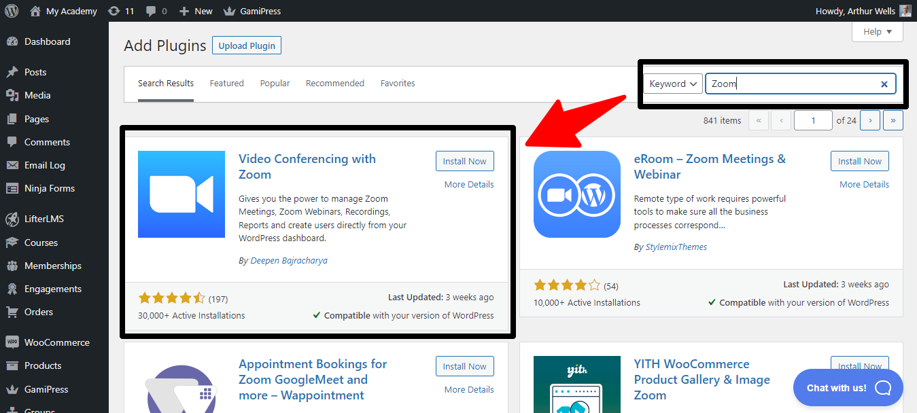Viewport: 917px width, 413px height.
Task: Click the Upload Plugin button
Action: pyautogui.click(x=246, y=45)
